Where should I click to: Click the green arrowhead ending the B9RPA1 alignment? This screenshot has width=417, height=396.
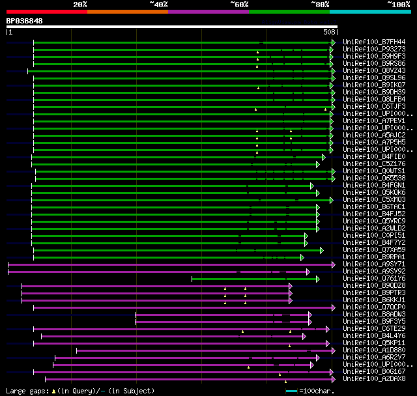tap(302, 257)
